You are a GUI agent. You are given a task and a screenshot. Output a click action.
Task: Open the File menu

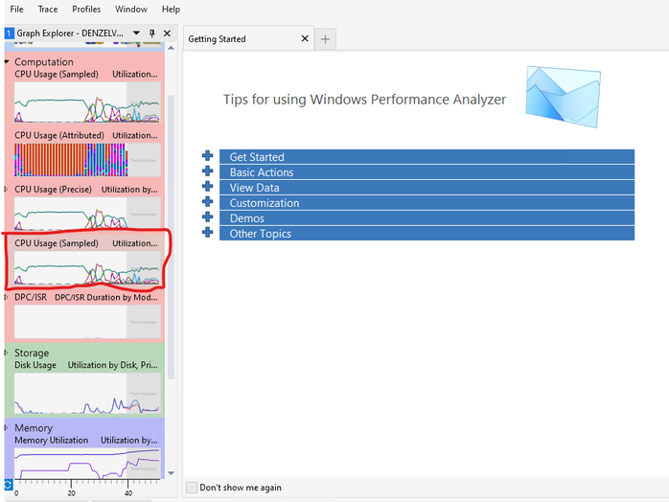click(16, 9)
